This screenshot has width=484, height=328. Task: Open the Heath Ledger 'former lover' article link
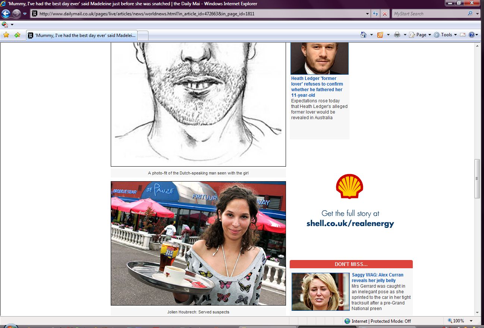317,87
